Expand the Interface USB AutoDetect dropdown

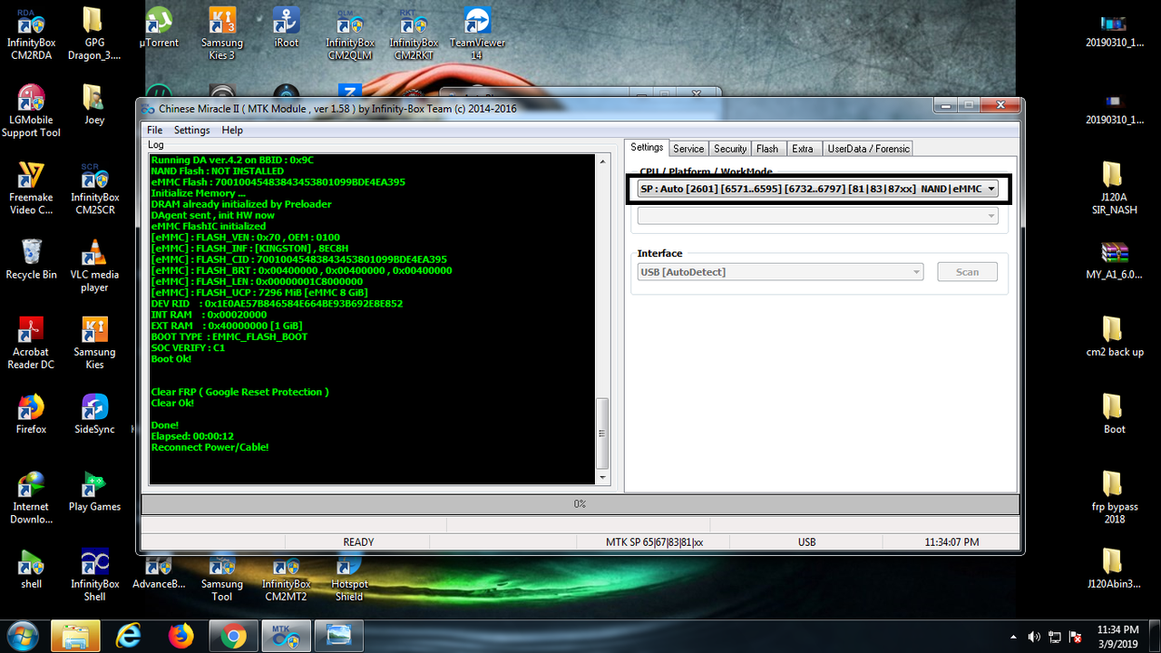pos(915,271)
